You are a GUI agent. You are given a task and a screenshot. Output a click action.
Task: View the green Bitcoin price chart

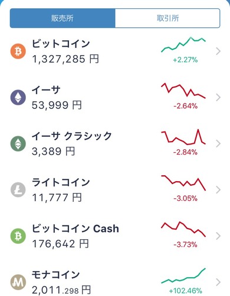click(183, 44)
